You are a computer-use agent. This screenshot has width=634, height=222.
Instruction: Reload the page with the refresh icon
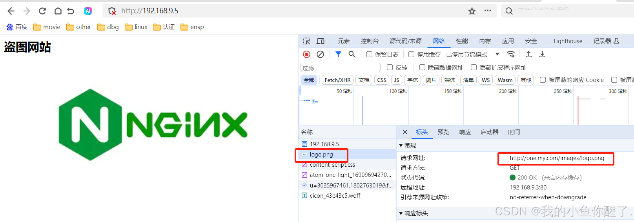coord(42,11)
